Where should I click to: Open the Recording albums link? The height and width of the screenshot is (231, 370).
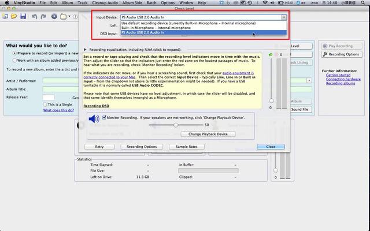pos(341,83)
